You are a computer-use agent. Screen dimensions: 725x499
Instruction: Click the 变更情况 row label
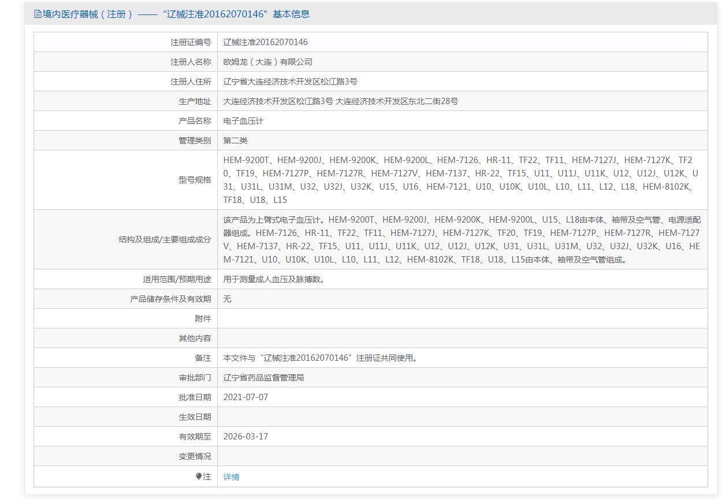(195, 456)
